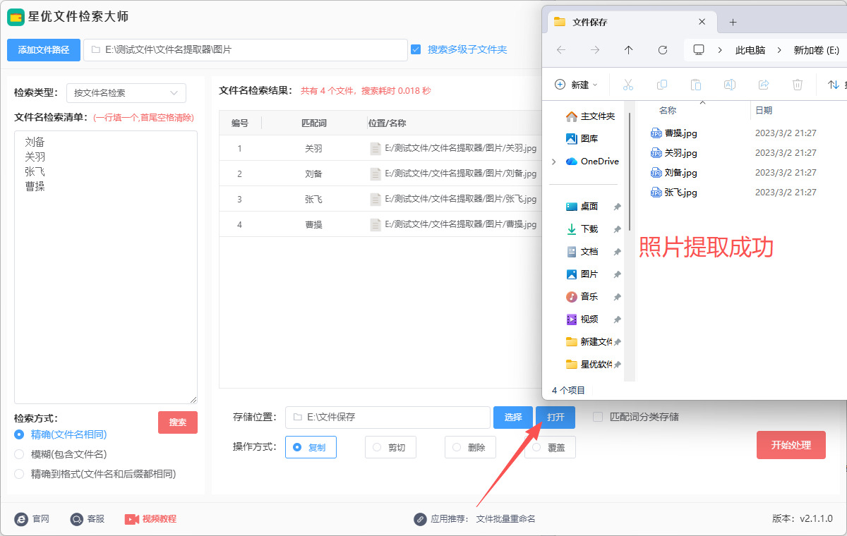Sort by 日期 column header in Explorer
This screenshot has height=536, width=847.
point(764,111)
